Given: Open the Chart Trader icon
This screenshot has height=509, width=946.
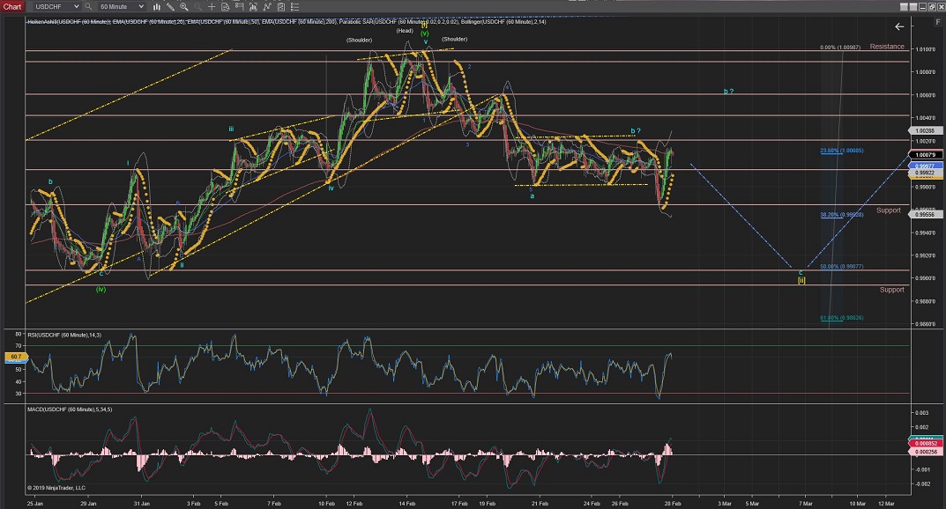Looking at the screenshot, I should [x=239, y=6].
